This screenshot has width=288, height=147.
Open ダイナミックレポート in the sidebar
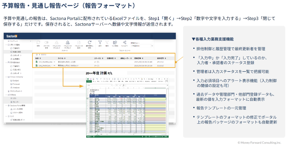click(x=16, y=91)
